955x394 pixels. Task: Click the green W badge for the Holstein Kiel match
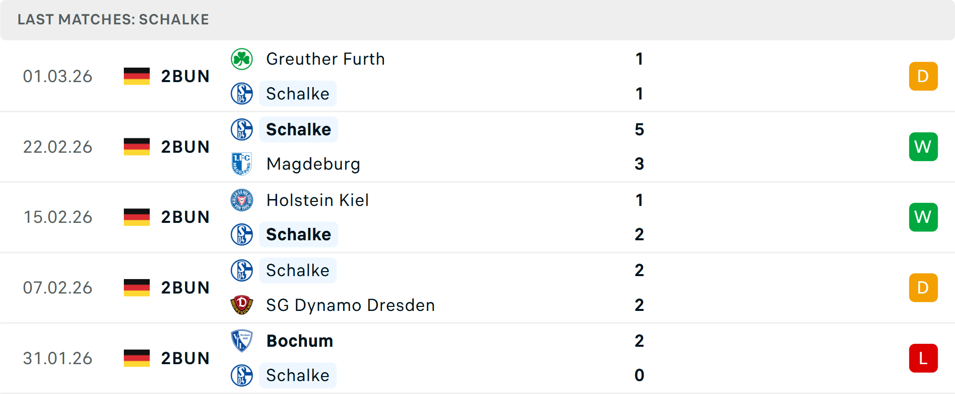(x=923, y=216)
